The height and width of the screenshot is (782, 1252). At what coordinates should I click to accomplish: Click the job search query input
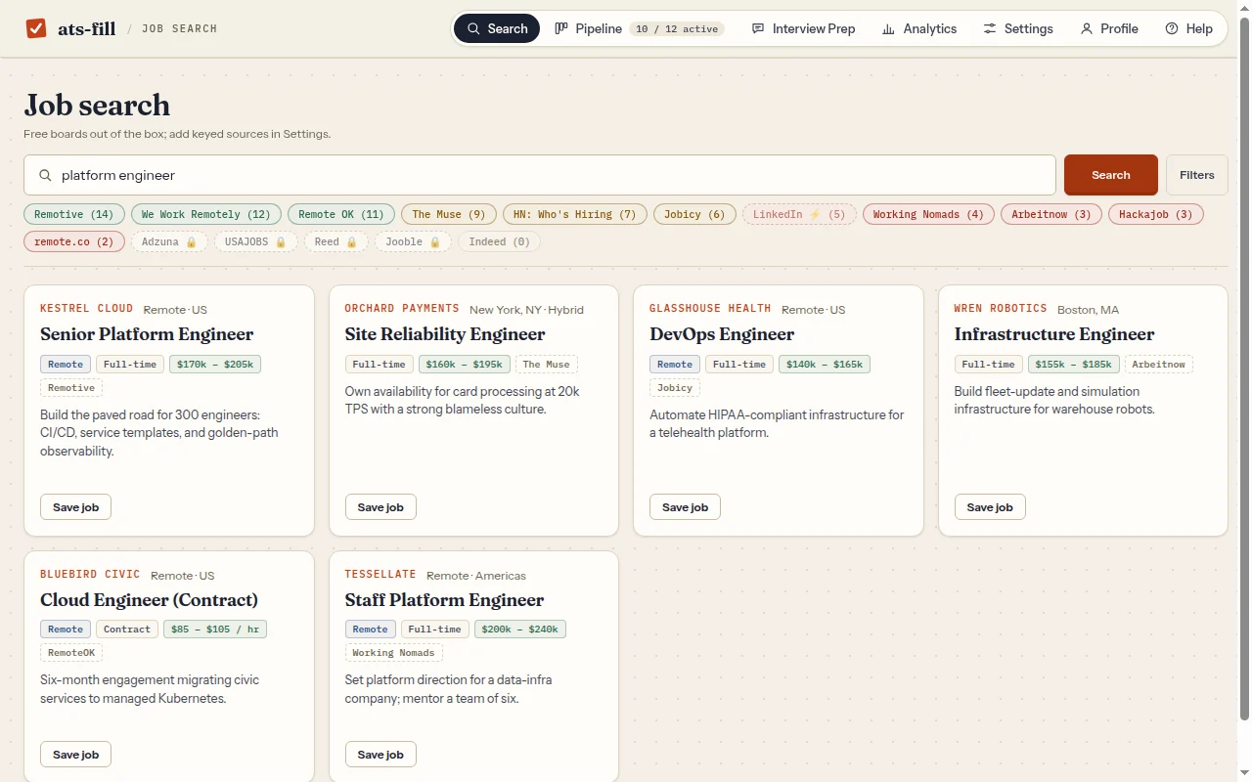point(540,176)
